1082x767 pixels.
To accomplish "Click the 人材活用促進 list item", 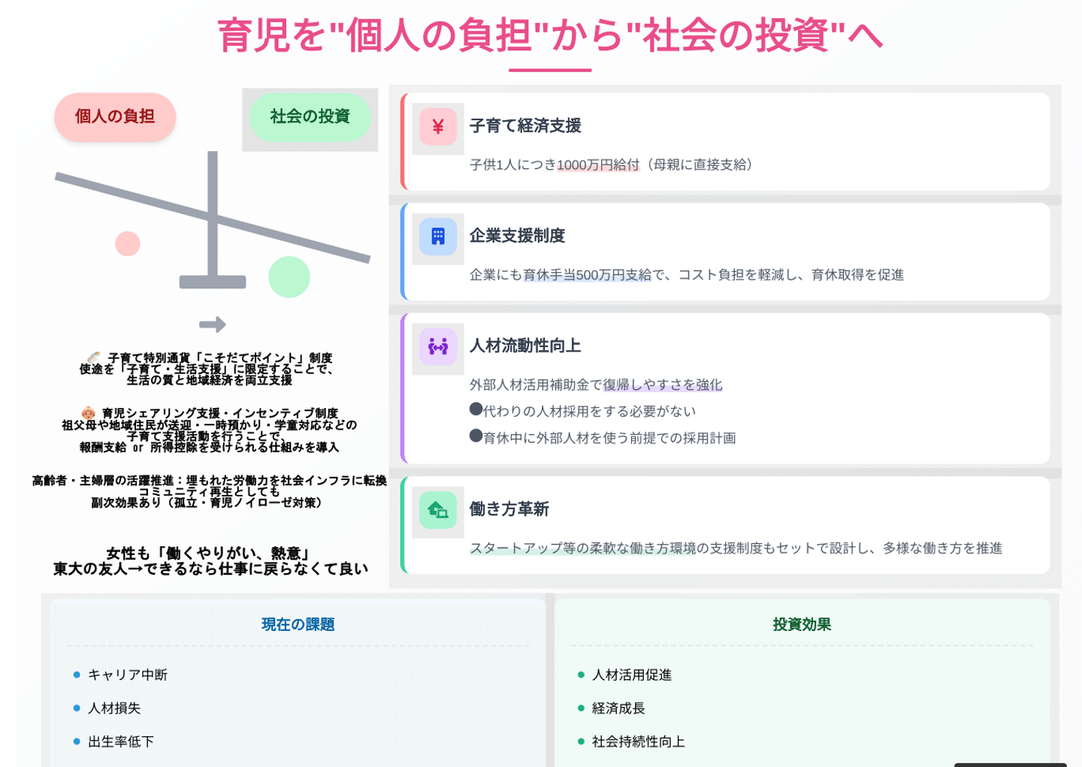I will pyautogui.click(x=632, y=675).
